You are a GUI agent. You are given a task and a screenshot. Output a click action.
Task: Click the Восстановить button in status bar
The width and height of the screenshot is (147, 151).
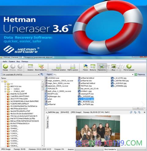click(110, 149)
